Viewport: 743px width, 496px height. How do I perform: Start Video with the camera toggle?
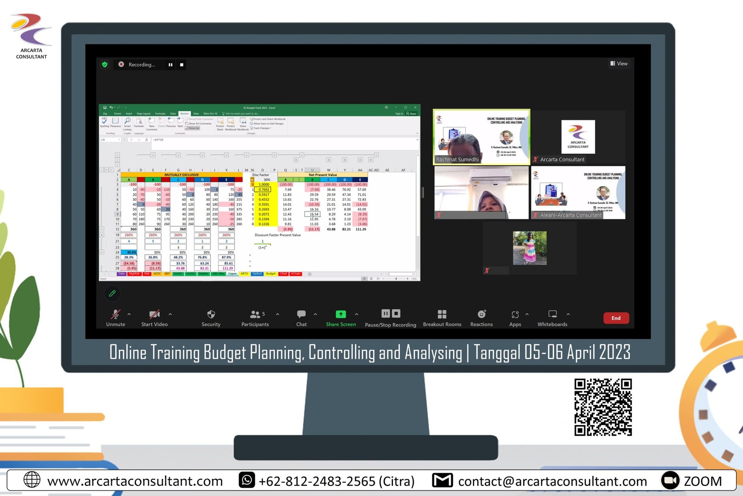(154, 314)
